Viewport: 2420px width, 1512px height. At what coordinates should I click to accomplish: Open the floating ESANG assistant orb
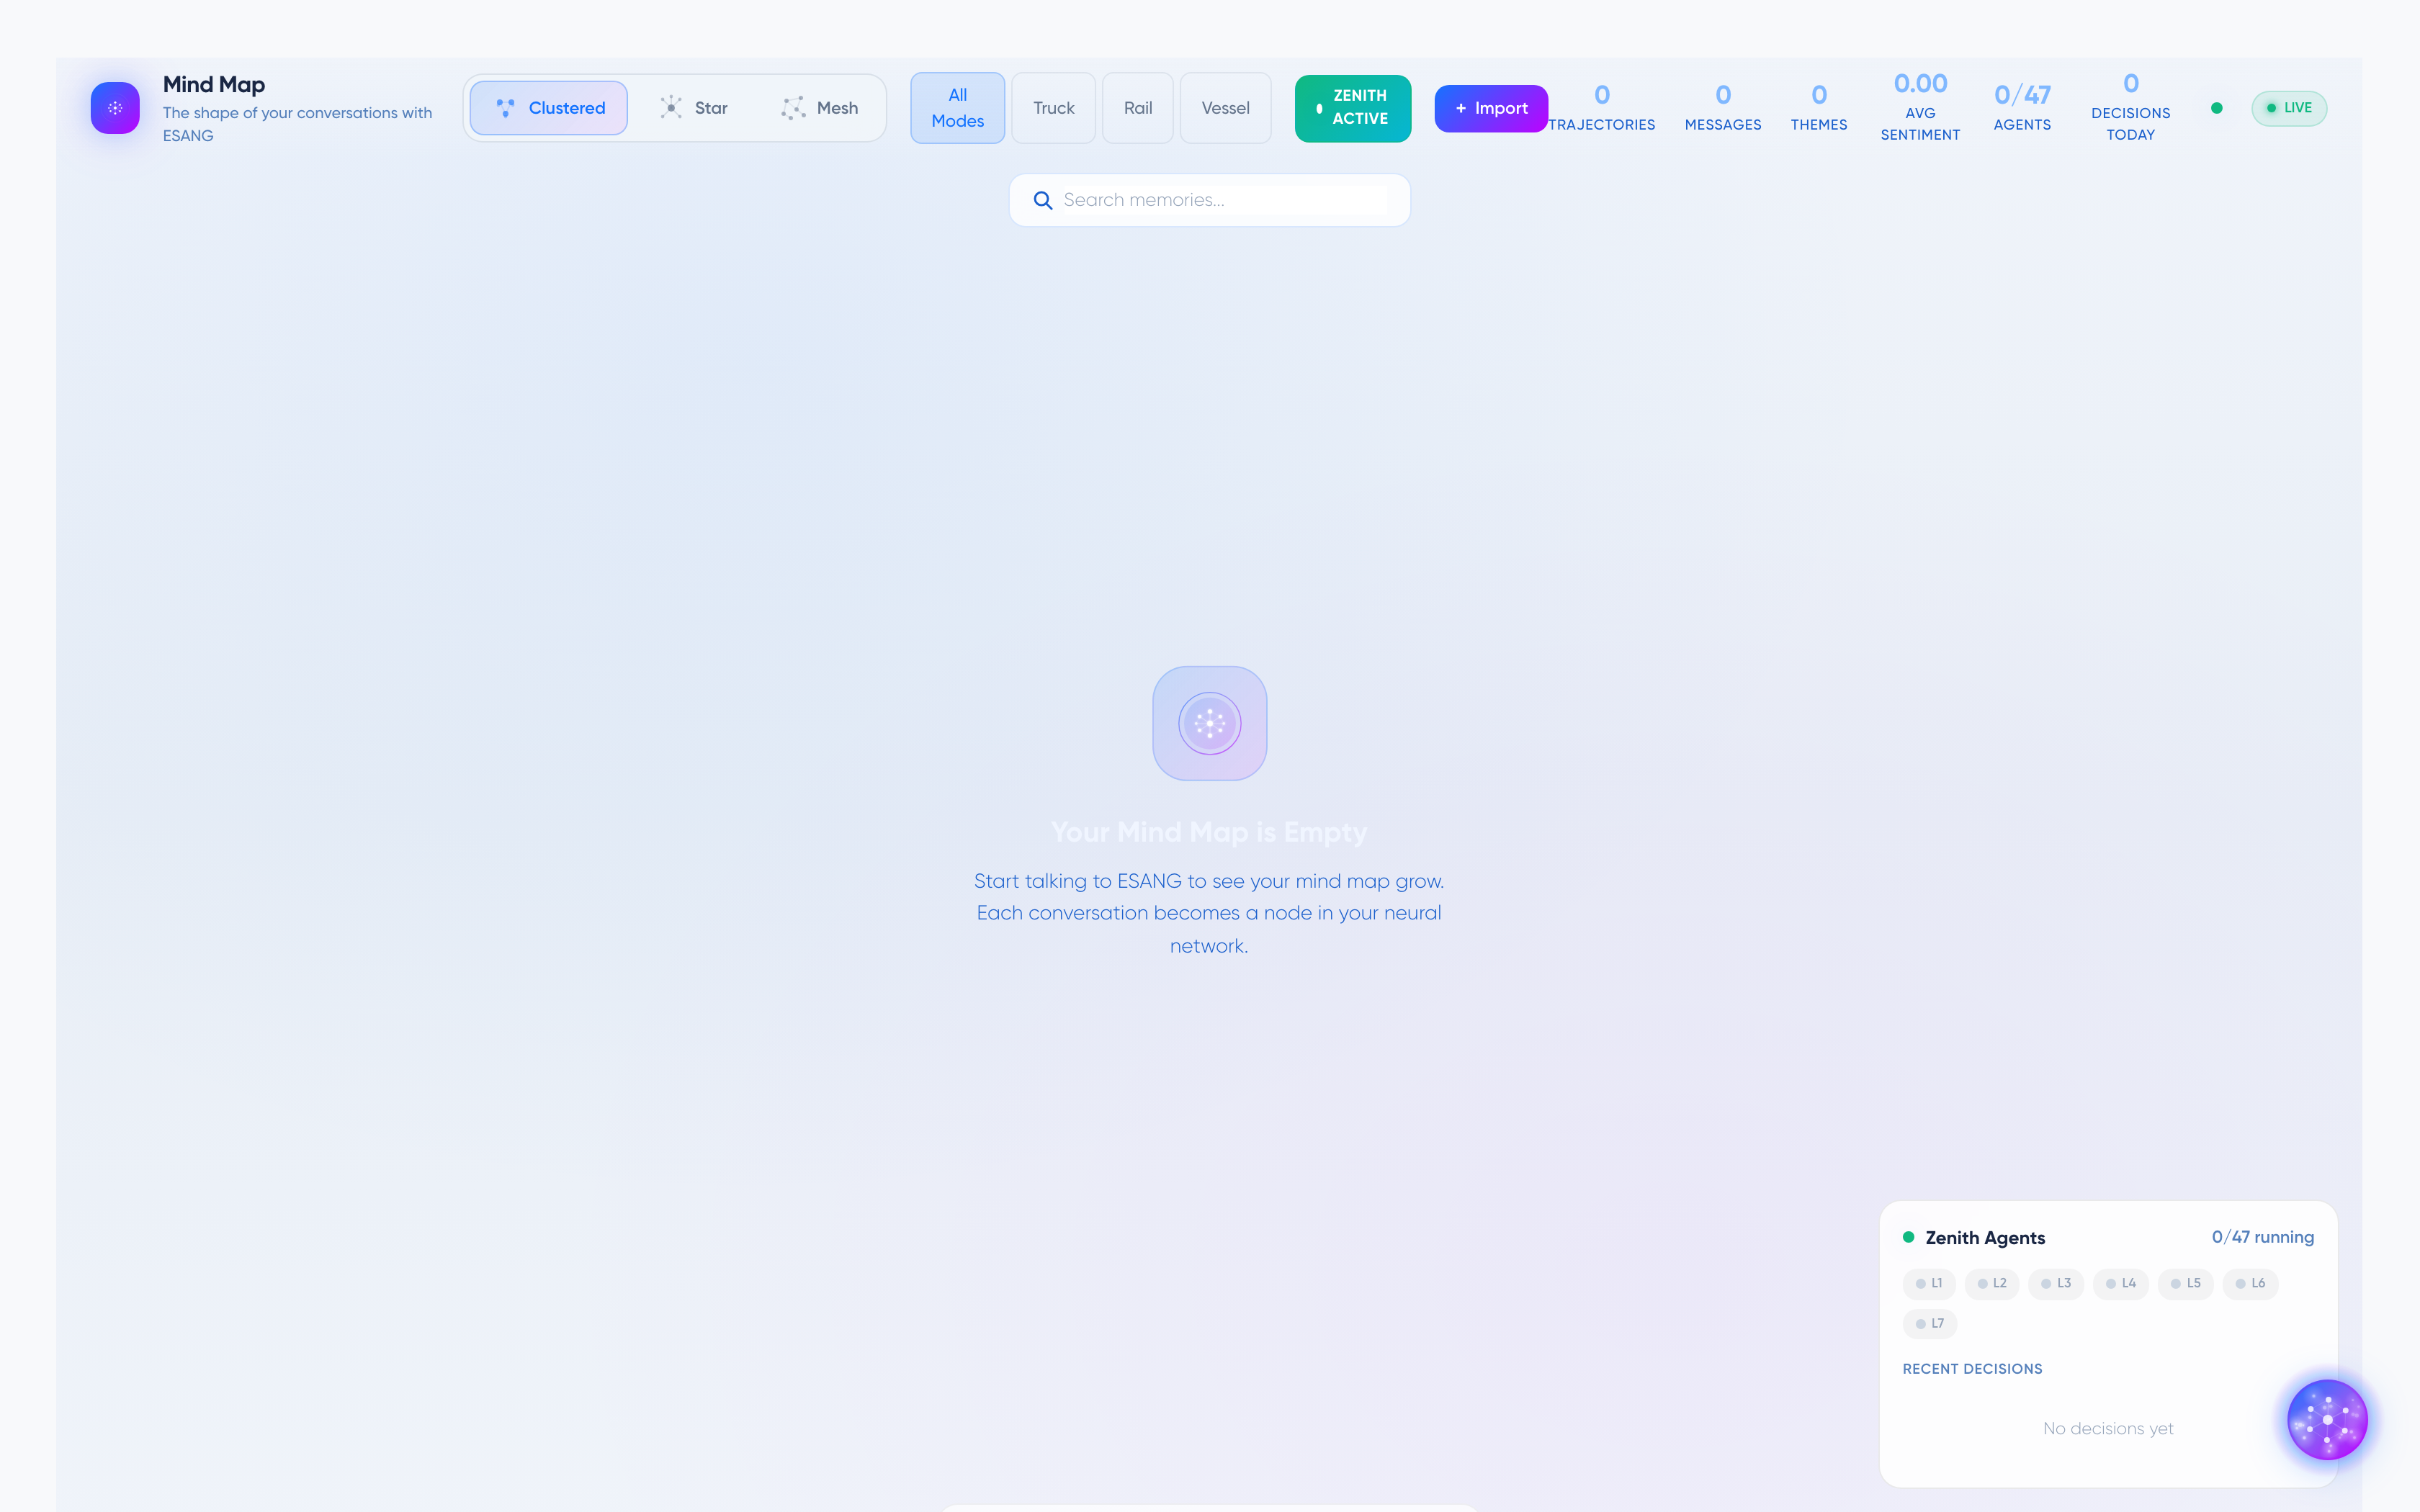[x=2327, y=1419]
